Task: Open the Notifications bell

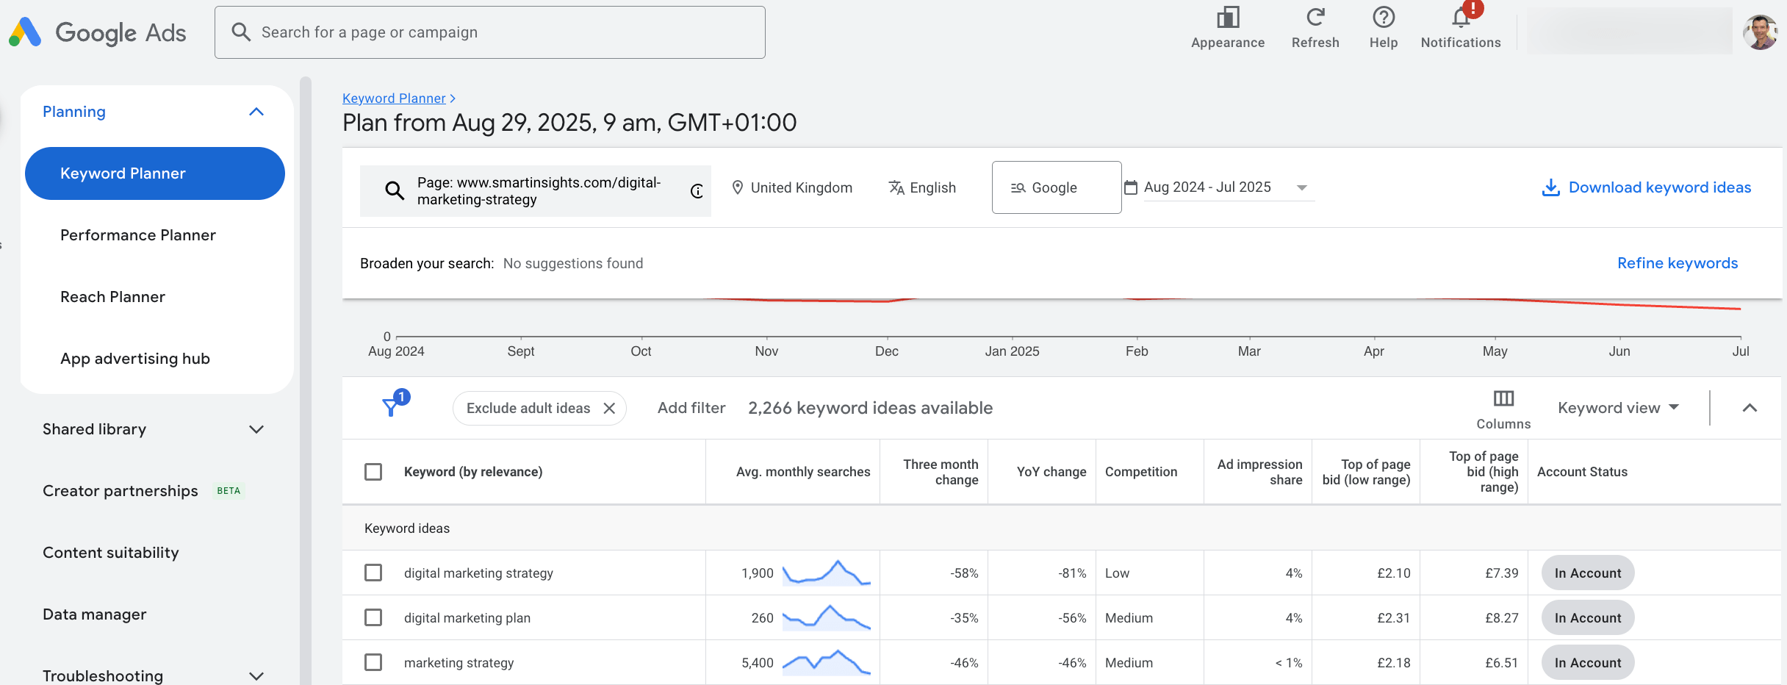Action: click(1460, 18)
